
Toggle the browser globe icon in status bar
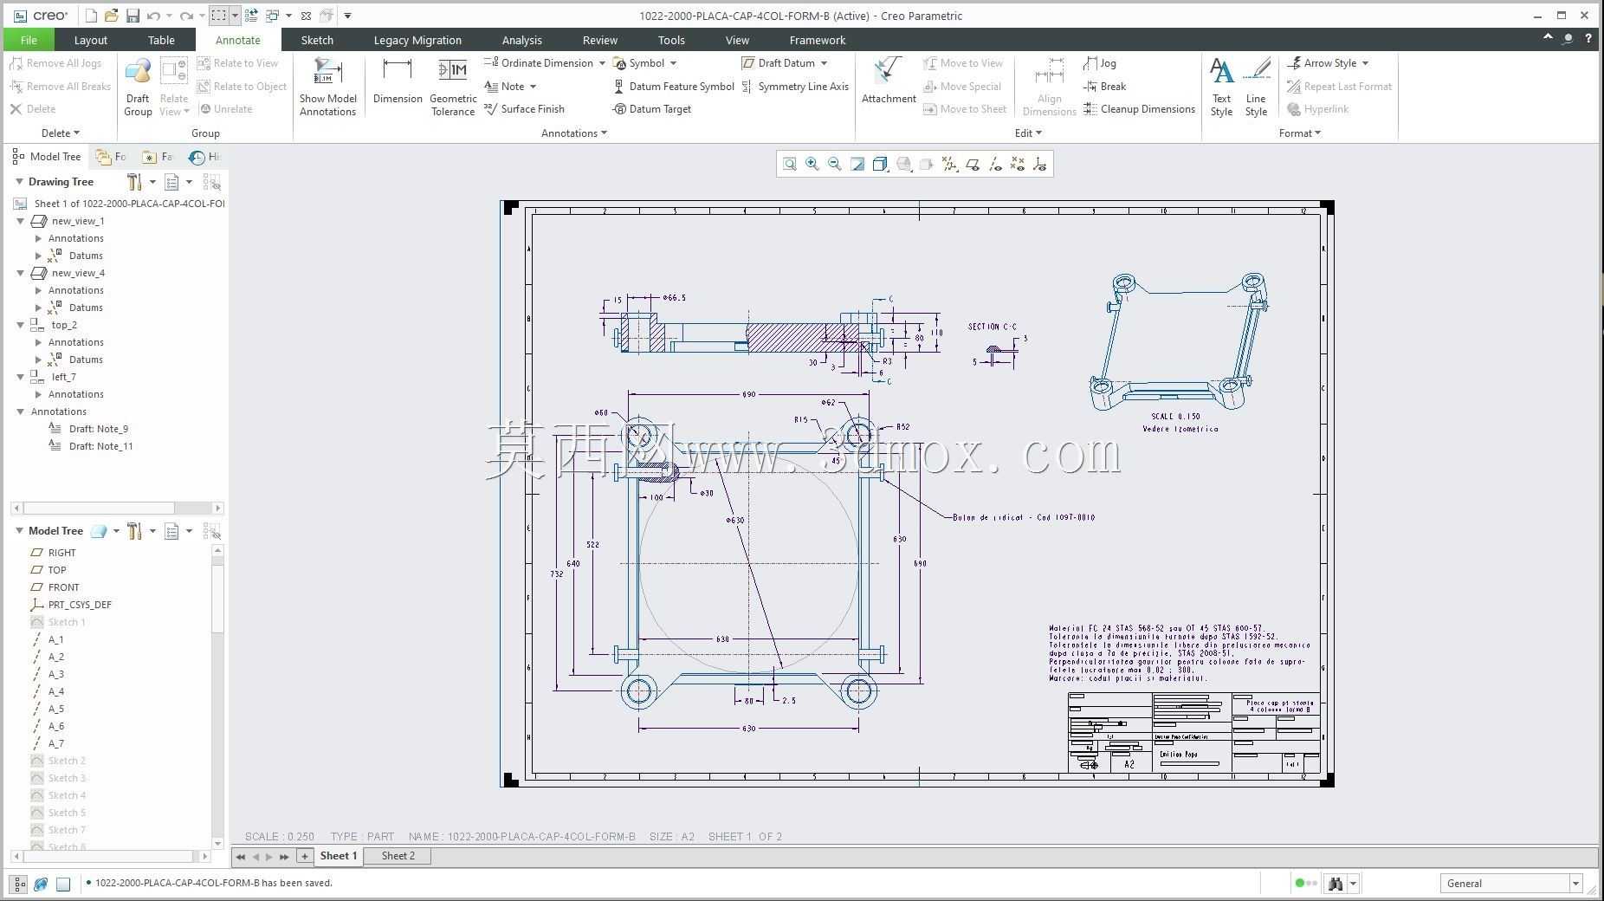tap(41, 884)
